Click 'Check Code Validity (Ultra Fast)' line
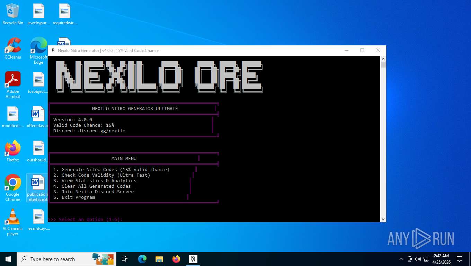The width and height of the screenshot is (471, 266). 102,175
